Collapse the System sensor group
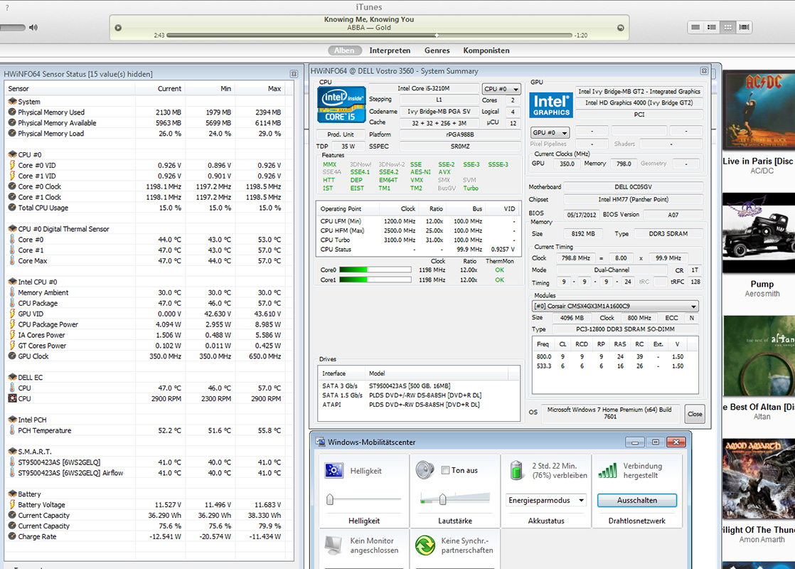The image size is (795, 569). pyautogui.click(x=13, y=102)
